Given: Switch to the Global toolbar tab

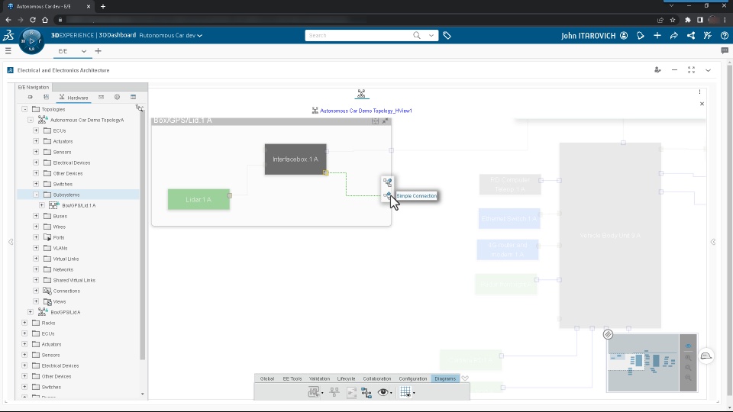Looking at the screenshot, I should coord(267,378).
